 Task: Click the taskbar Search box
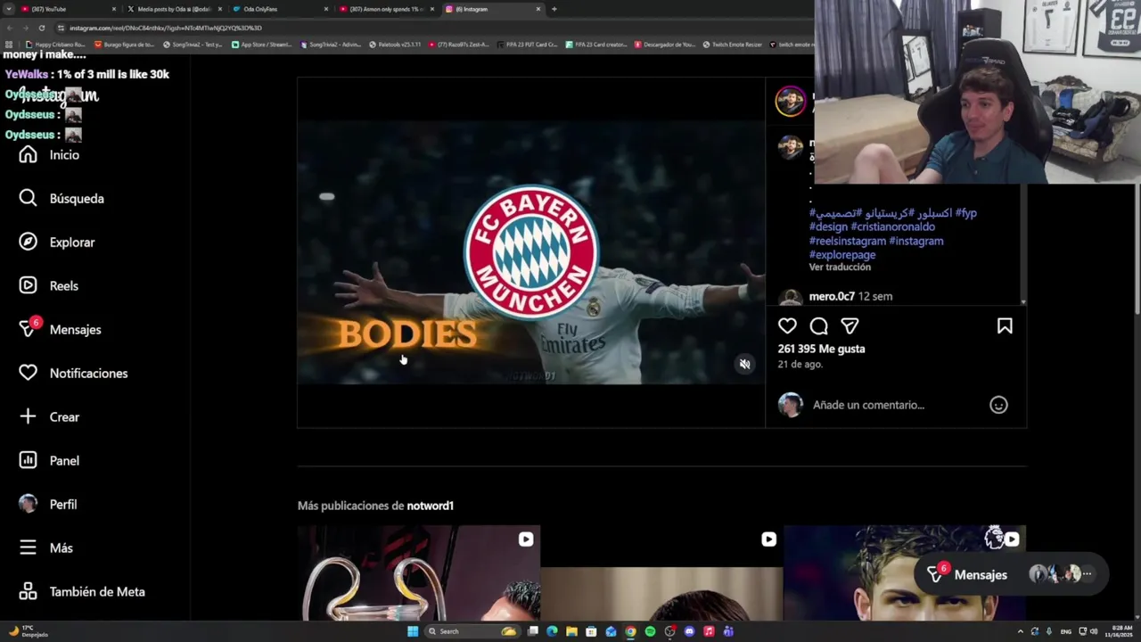472,631
